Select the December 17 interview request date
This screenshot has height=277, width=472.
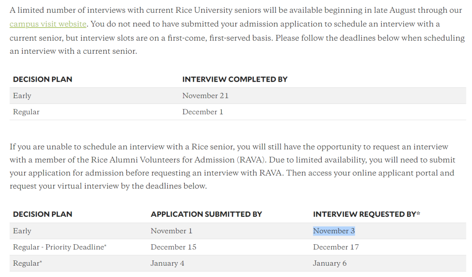pyautogui.click(x=336, y=247)
